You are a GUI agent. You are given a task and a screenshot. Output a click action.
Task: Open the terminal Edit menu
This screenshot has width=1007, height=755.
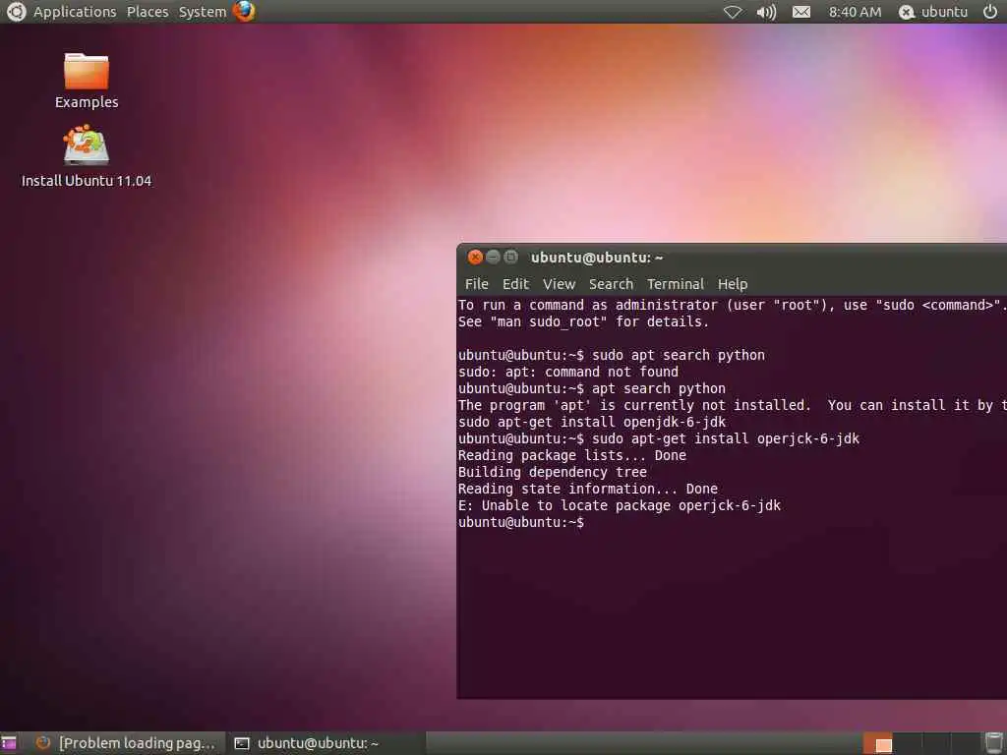(x=515, y=284)
